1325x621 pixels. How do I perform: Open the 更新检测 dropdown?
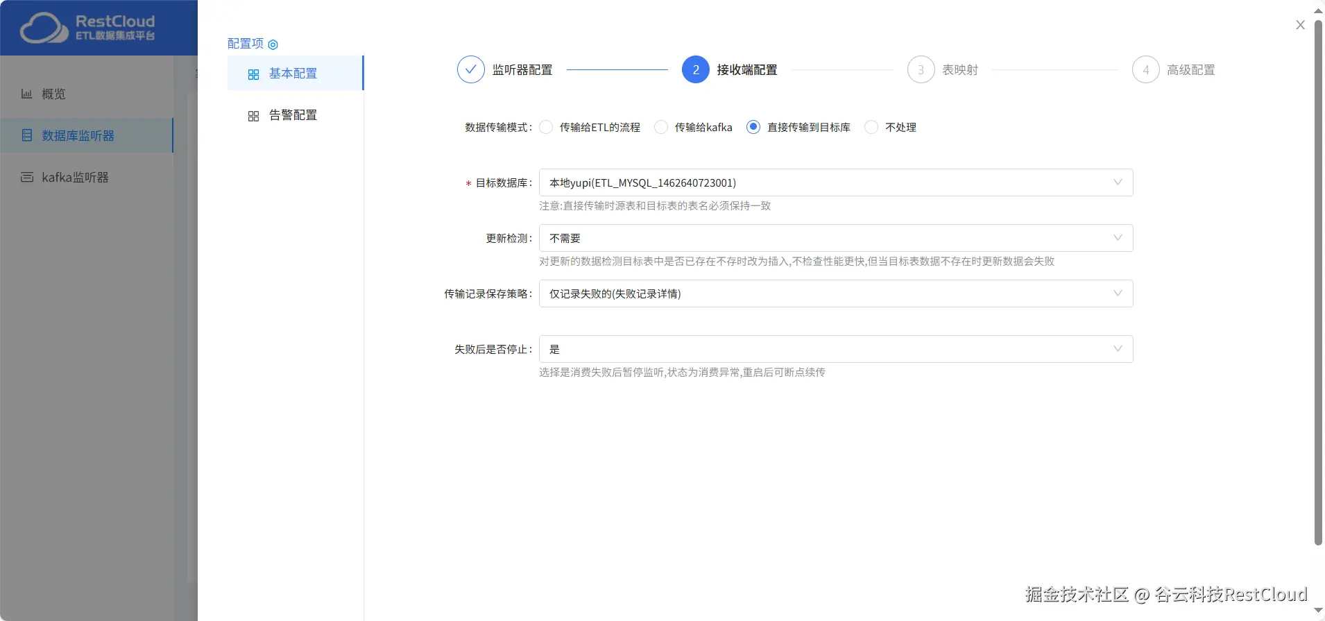(x=836, y=238)
